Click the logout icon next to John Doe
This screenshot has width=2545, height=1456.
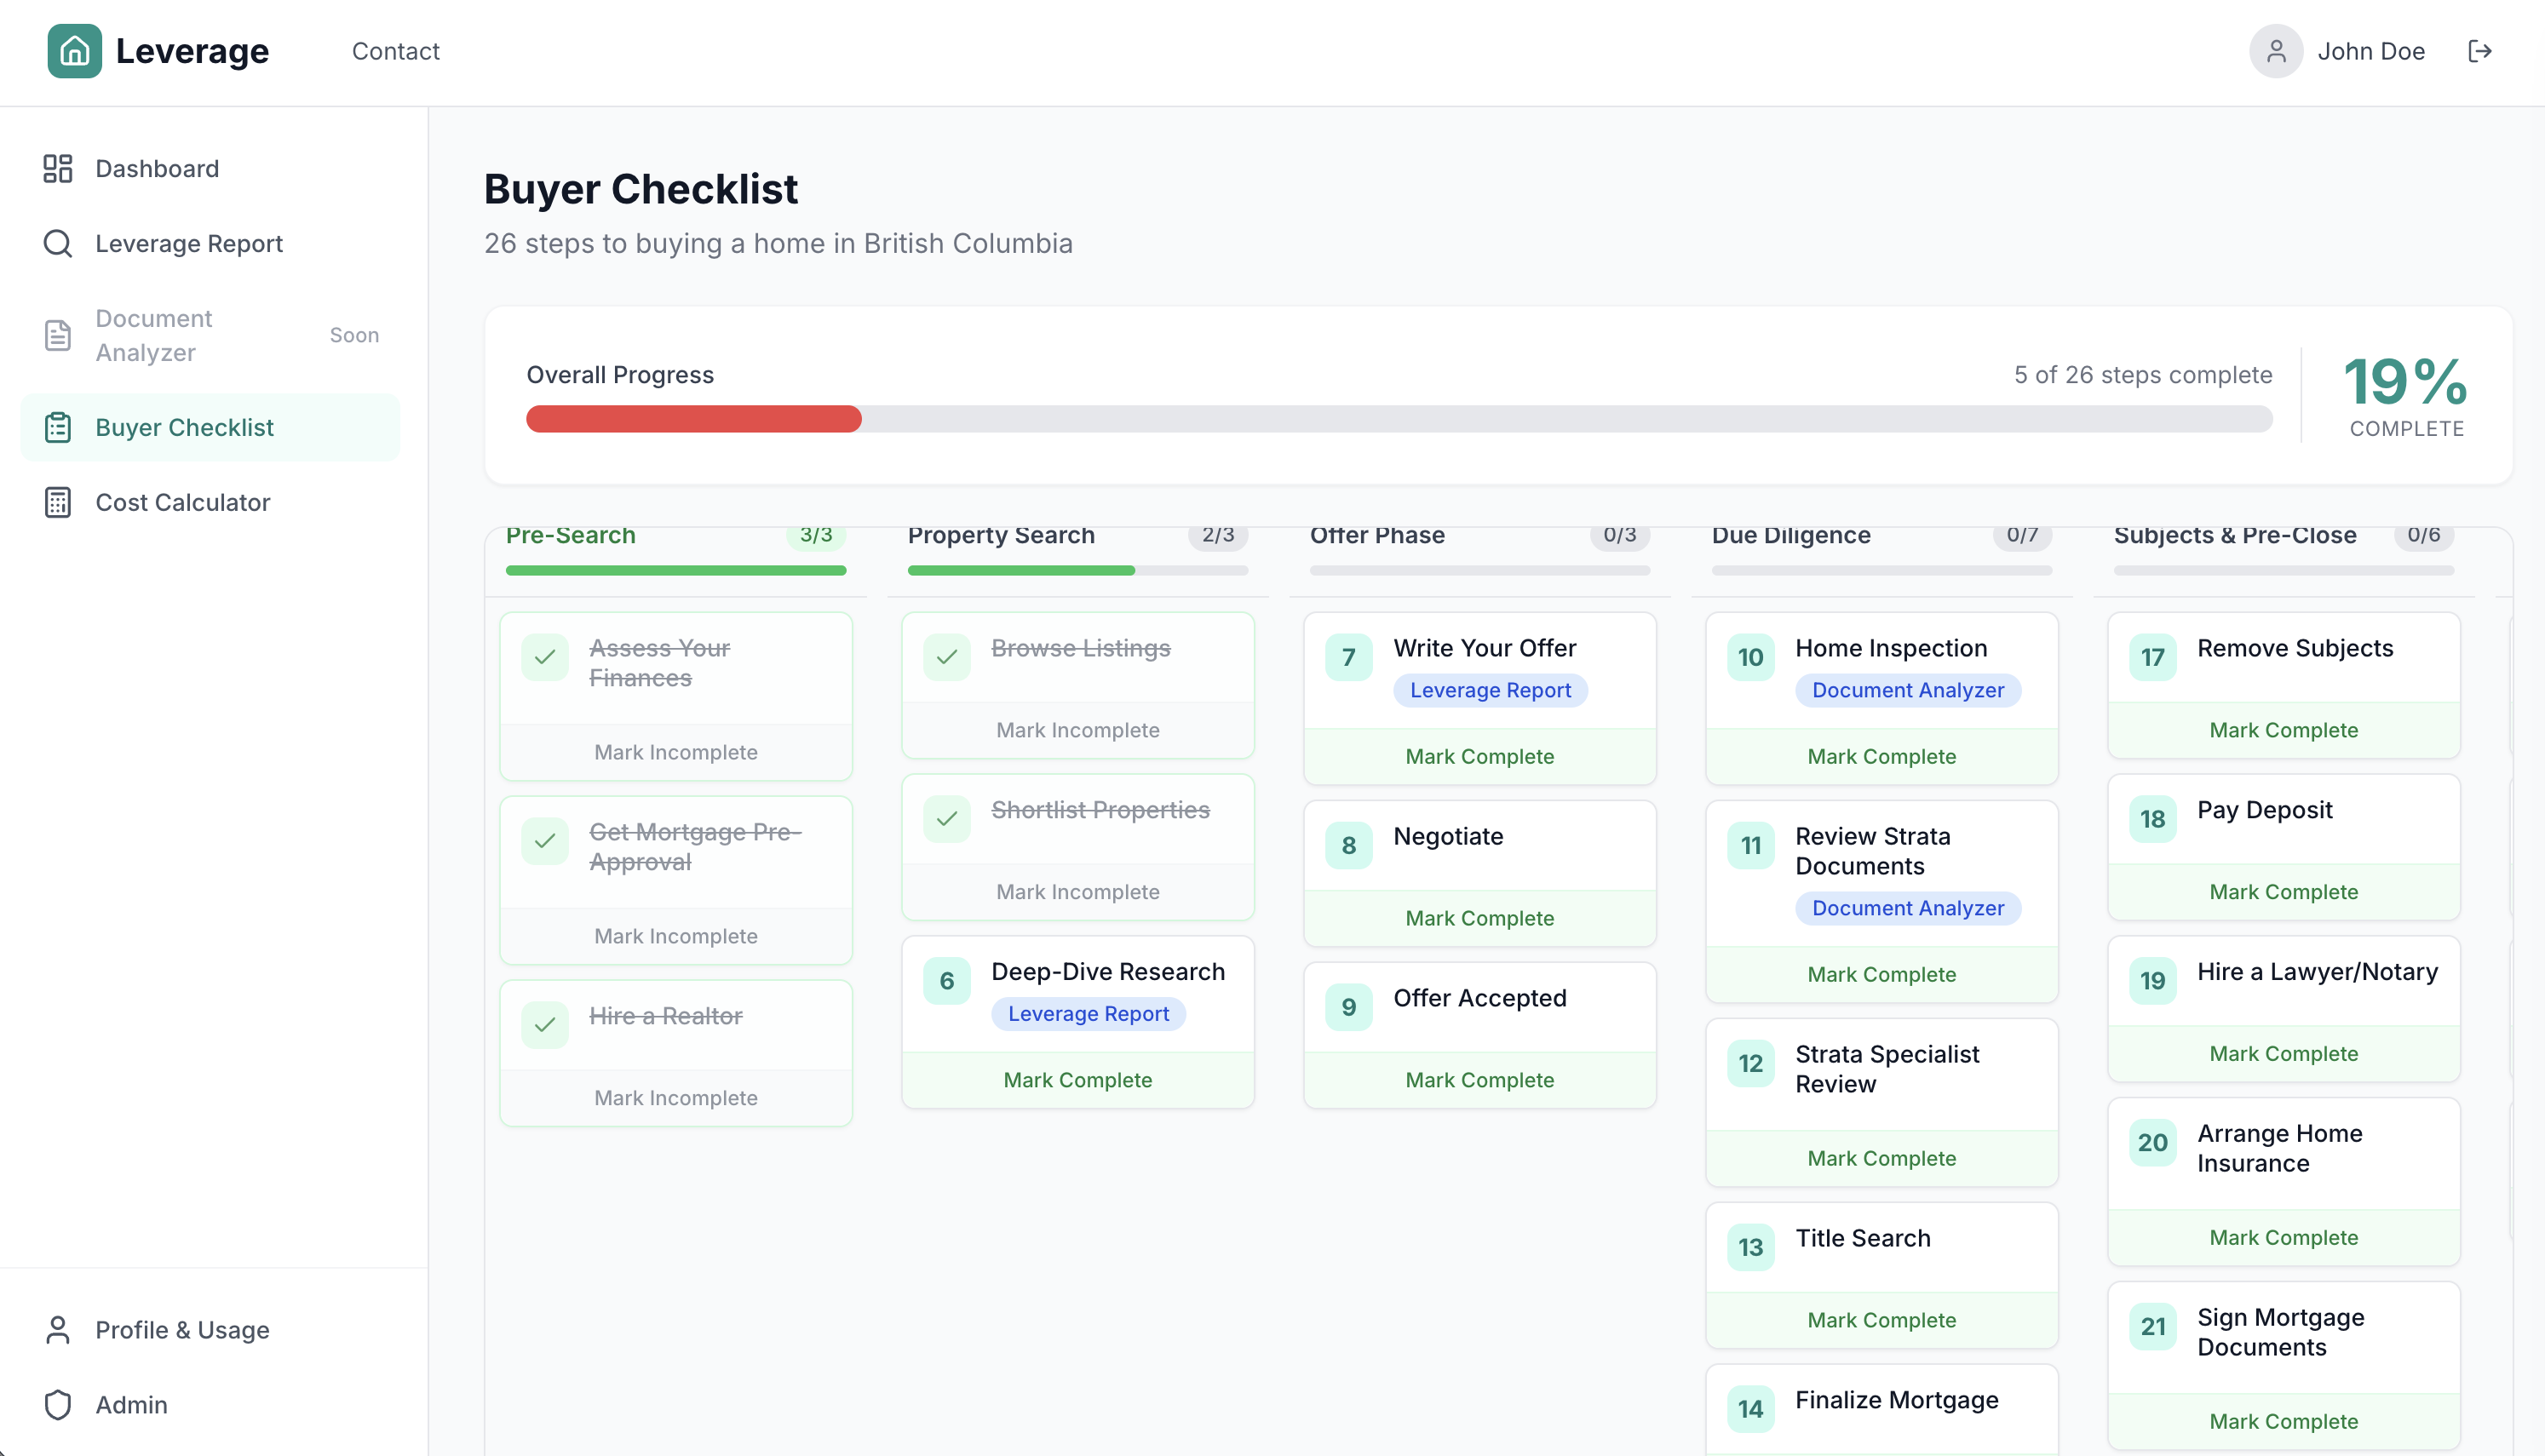pos(2480,51)
